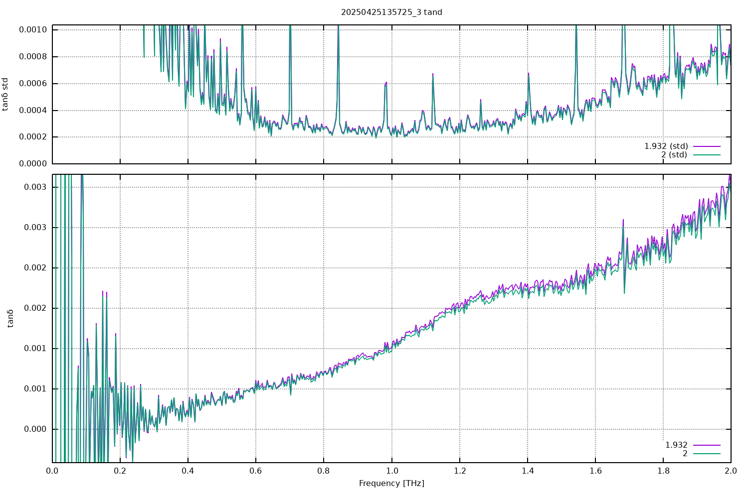748x498 pixels.
Task: Hide the "2" curve via lower legend label
Action: [x=685, y=454]
